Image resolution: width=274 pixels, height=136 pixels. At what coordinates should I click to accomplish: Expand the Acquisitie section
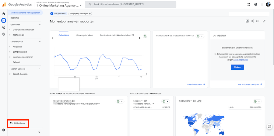pyautogui.click(x=17, y=47)
